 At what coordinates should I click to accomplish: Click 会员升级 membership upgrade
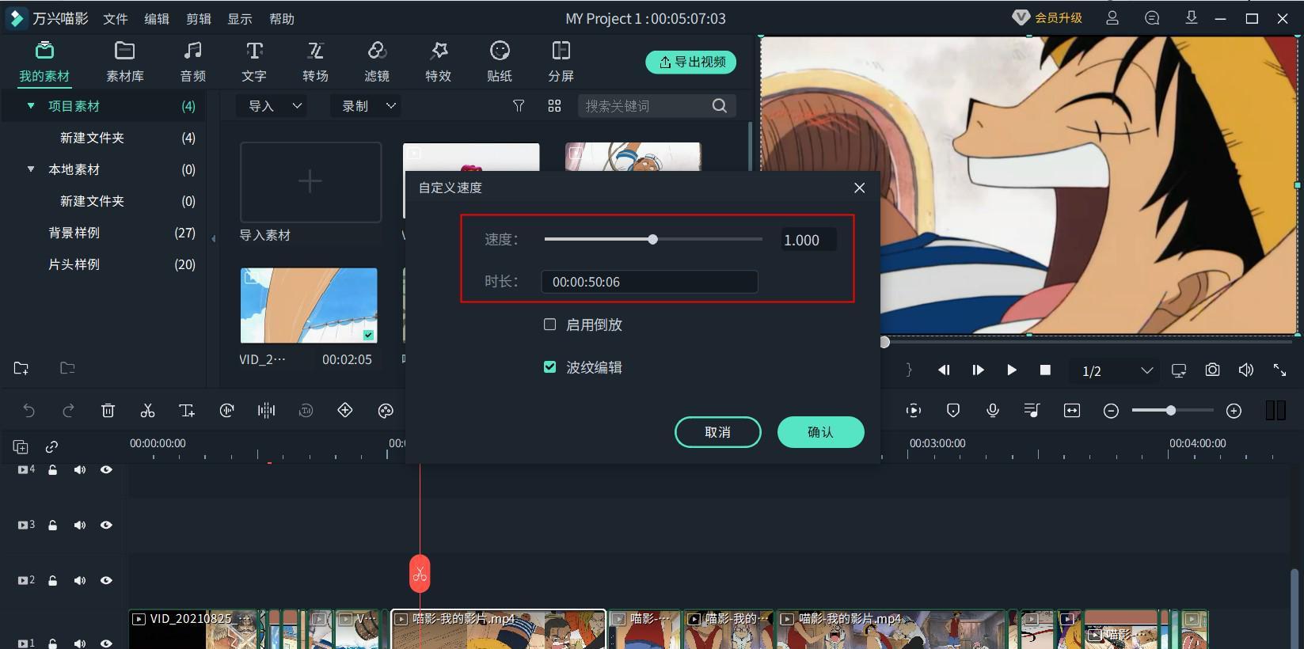point(1047,17)
